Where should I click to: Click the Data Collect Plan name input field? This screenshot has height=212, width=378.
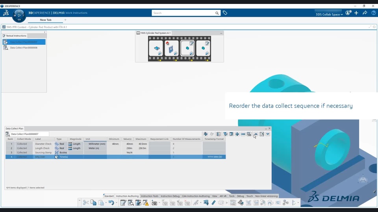(x=30, y=134)
